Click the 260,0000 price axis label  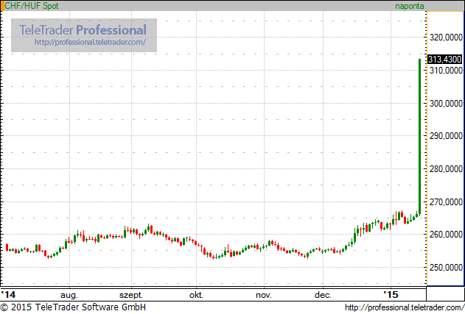(x=446, y=235)
